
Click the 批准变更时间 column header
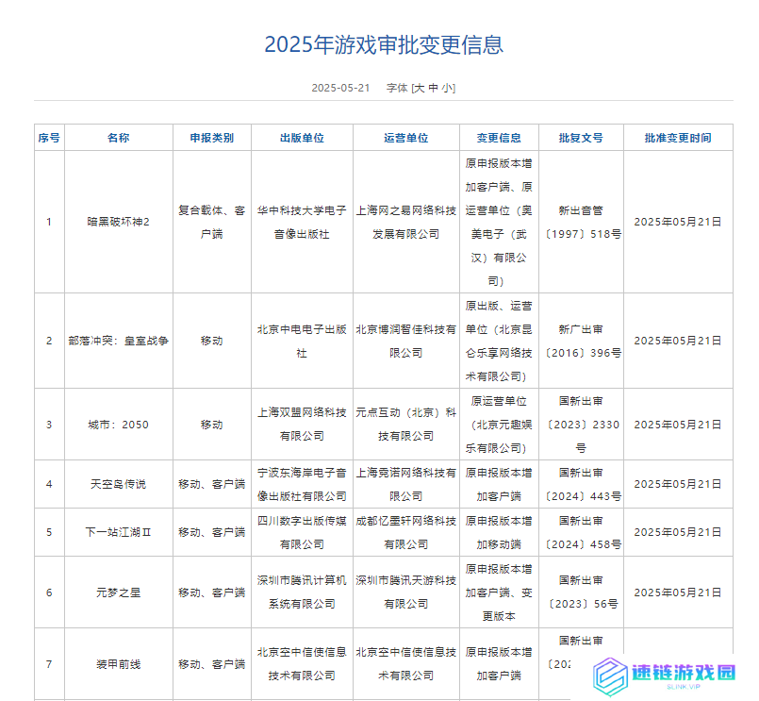[678, 138]
